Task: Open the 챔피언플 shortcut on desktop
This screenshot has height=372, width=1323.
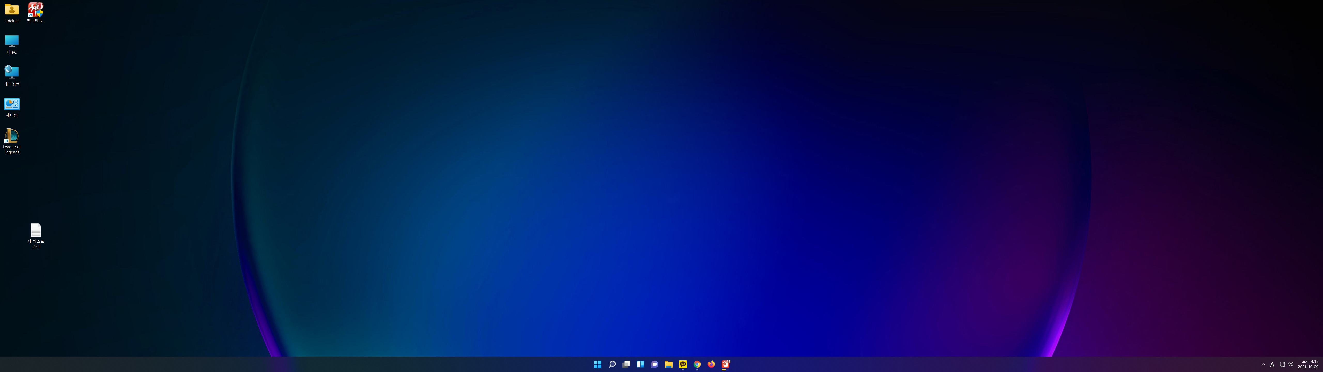Action: [35, 13]
